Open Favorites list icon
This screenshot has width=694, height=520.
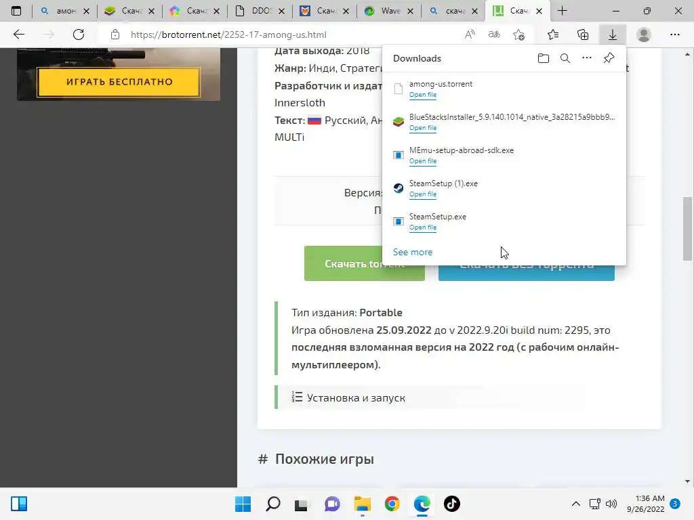[x=552, y=35]
